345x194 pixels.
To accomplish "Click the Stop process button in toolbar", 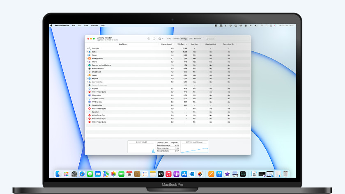I will (x=149, y=39).
